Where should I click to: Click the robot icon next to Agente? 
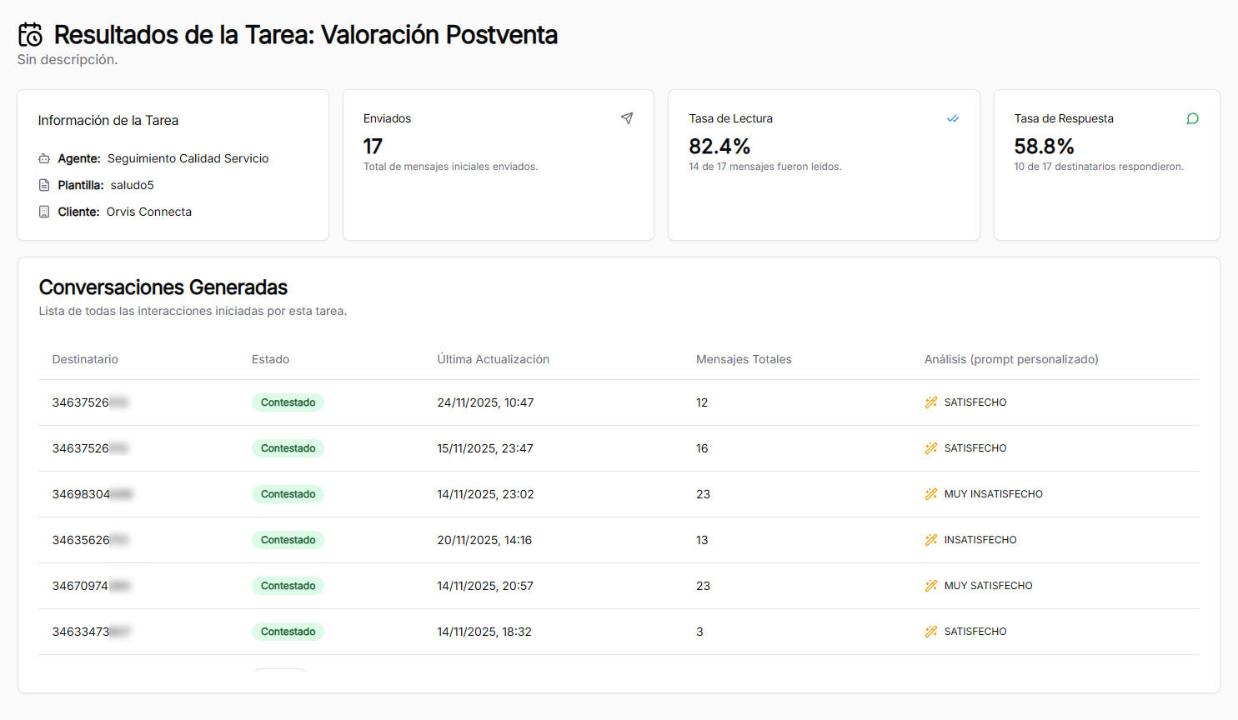44,158
